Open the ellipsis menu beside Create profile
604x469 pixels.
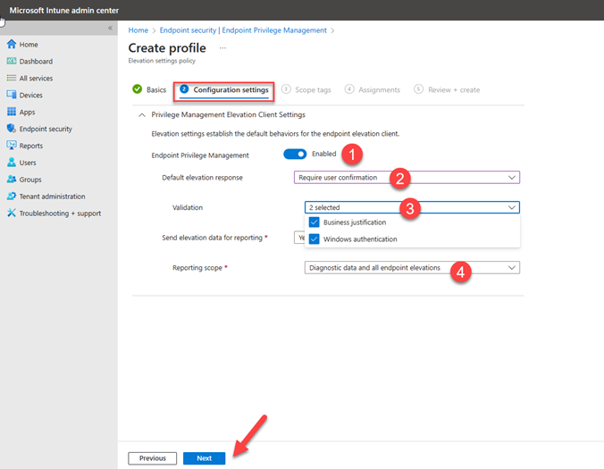[x=222, y=48]
